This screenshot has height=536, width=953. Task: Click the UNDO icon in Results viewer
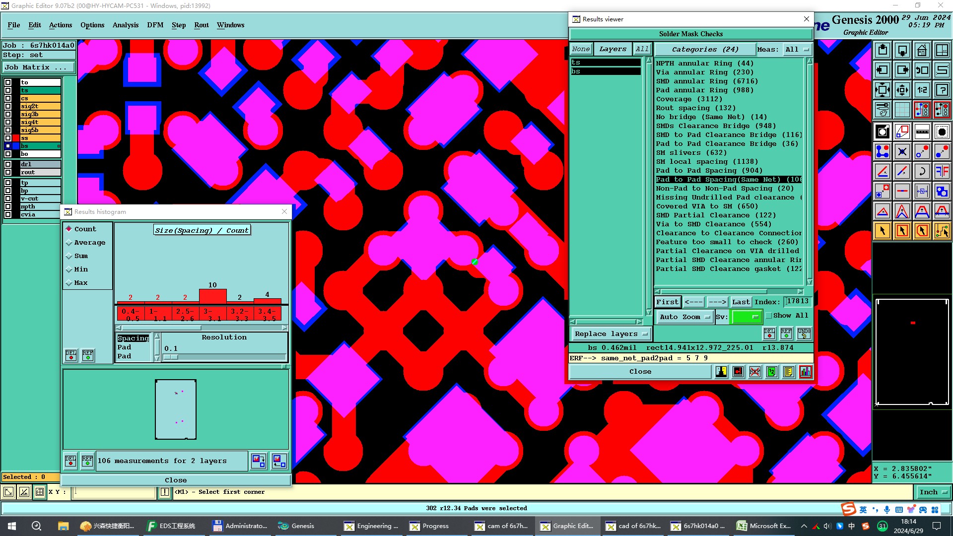pos(804,333)
